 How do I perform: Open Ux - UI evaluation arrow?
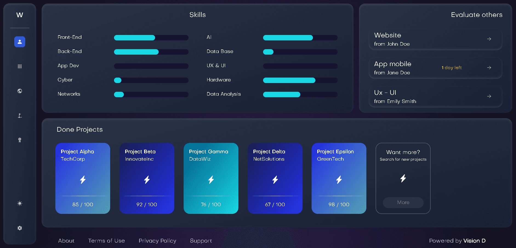(x=489, y=96)
